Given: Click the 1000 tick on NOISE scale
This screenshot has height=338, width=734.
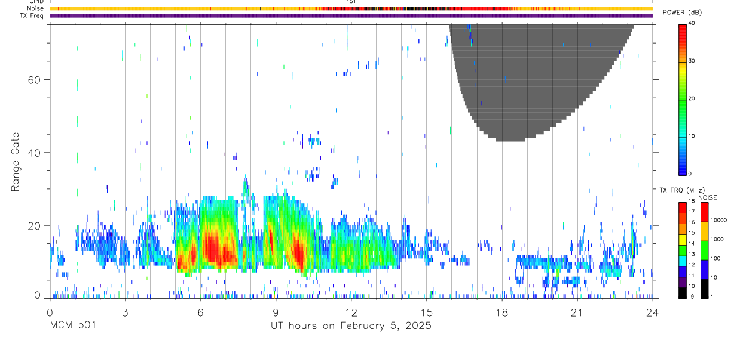Looking at the screenshot, I should point(718,240).
